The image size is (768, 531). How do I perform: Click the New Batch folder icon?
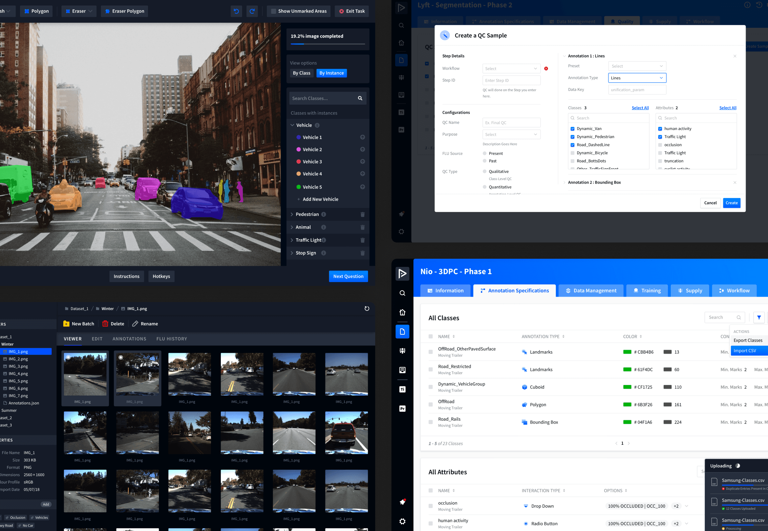coord(66,324)
